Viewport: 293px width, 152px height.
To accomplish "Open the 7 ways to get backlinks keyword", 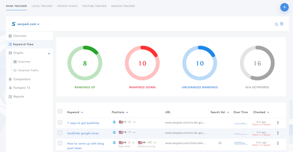I will point(83,123).
